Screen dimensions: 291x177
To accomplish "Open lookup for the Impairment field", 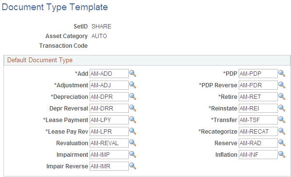I will pyautogui.click(x=133, y=154).
